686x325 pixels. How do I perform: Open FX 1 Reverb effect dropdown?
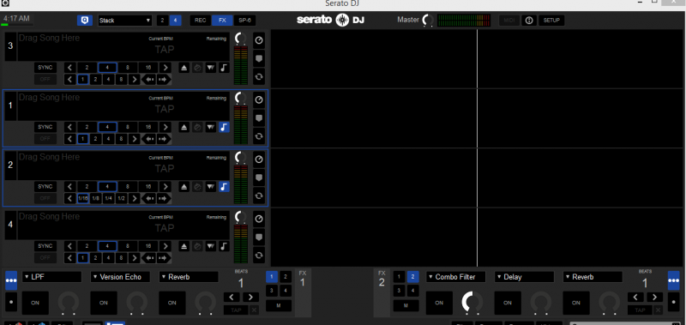pyautogui.click(x=188, y=277)
